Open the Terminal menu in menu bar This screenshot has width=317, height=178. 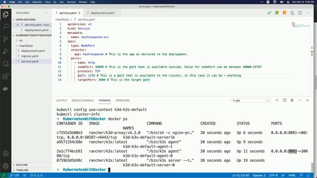pos(71,2)
